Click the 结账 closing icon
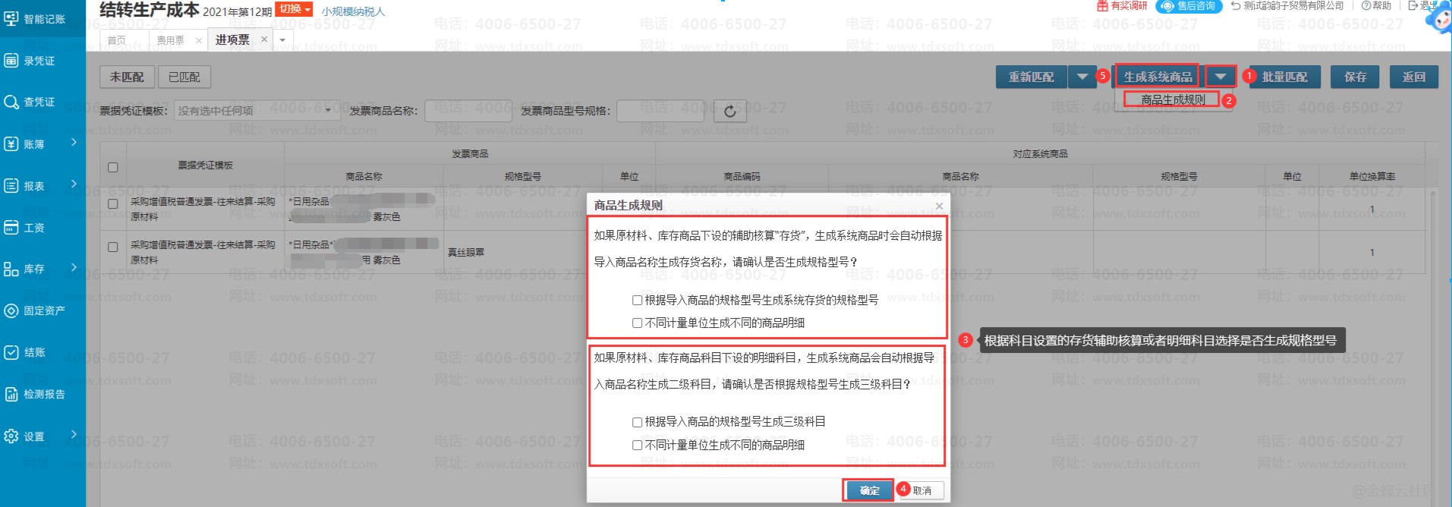1452x507 pixels. tap(11, 352)
